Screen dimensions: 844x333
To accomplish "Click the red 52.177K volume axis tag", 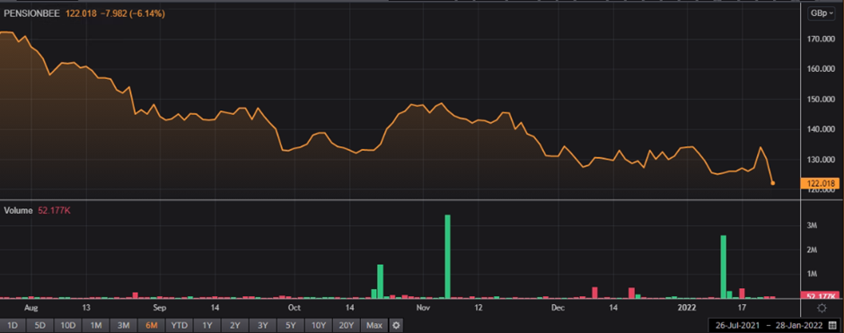I will click(820, 296).
